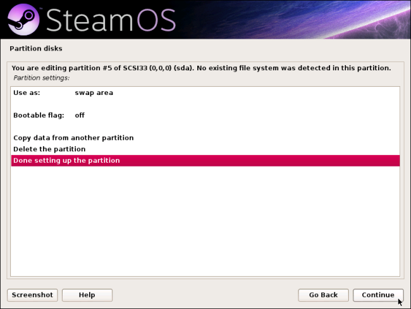This screenshot has height=309, width=411.
Task: Select the 'Bootable flag:' label
Action: 39,115
